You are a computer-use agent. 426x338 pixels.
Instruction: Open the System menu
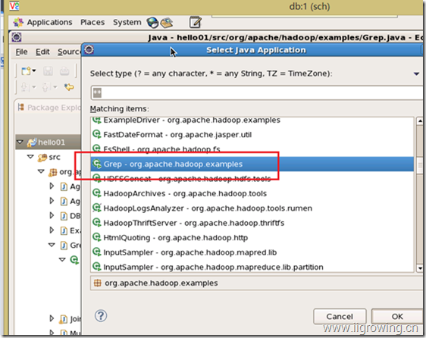127,22
